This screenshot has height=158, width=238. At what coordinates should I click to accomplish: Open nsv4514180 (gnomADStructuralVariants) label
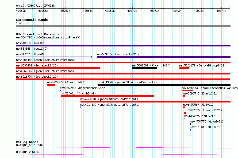110,105
